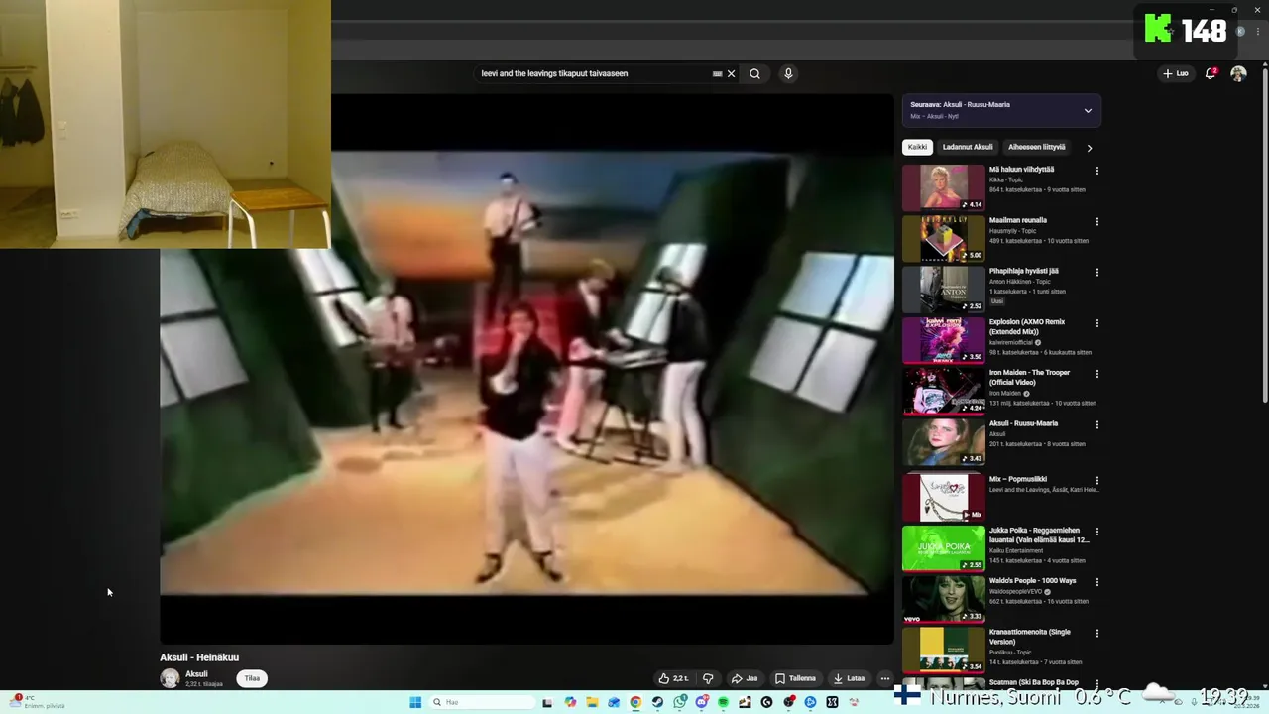Viewport: 1269px width, 714px height.
Task: Play the Explosion (AXMO Remix) video title
Action: tap(1029, 326)
